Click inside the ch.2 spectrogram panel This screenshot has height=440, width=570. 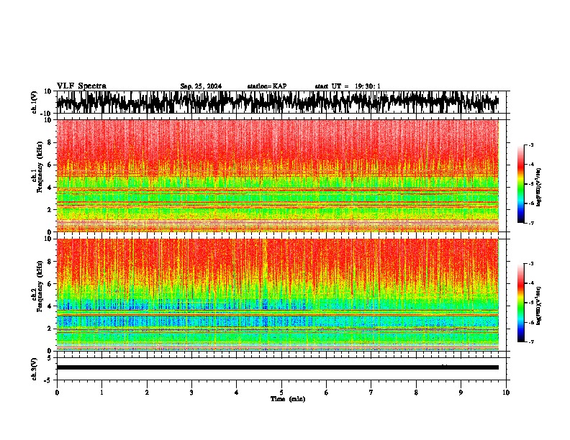click(278, 295)
